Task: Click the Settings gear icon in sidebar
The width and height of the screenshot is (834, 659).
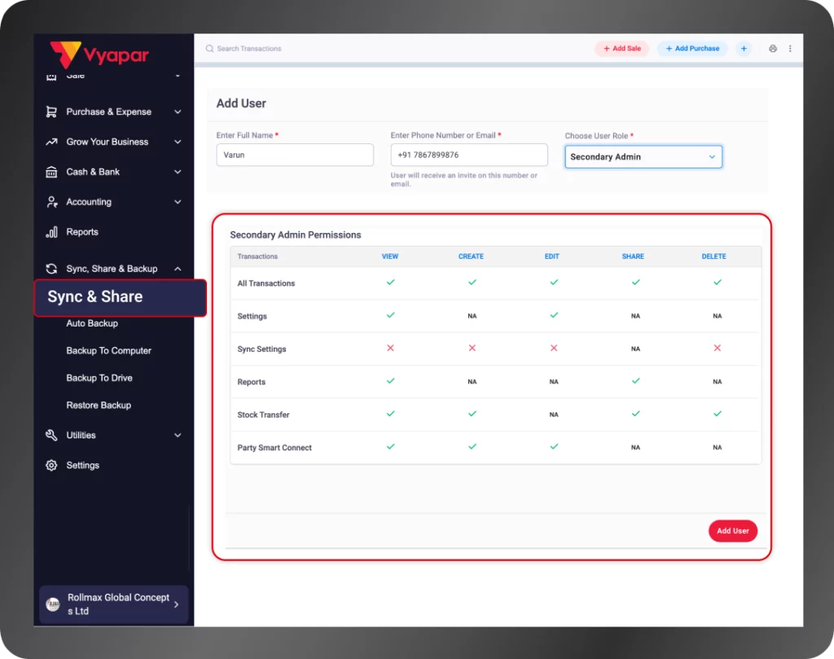Action: click(51, 465)
